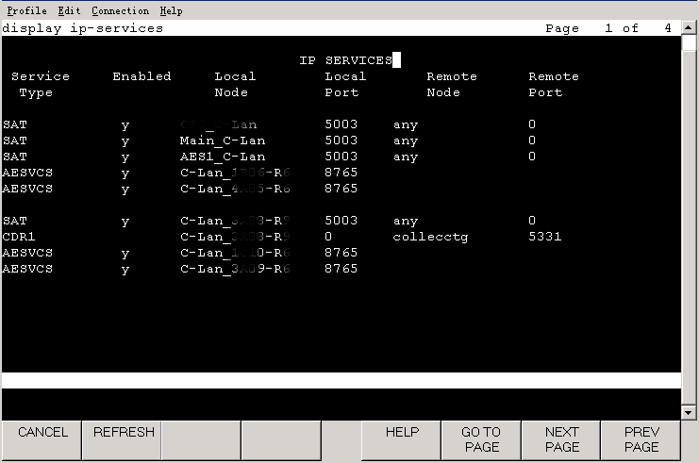Select the Enabled value for Main_C-Lan row
This screenshot has height=463, width=699.
point(125,141)
